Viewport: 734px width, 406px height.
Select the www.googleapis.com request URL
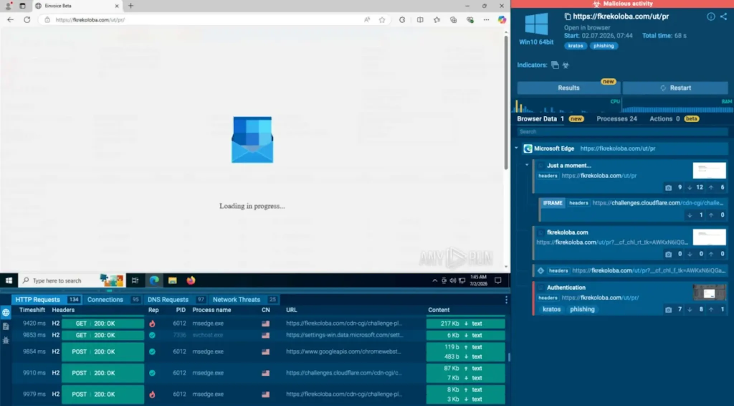tap(343, 351)
